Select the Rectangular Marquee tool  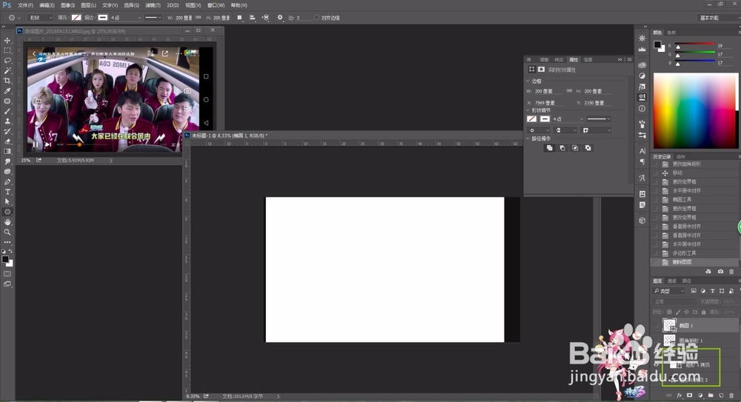(x=7, y=50)
